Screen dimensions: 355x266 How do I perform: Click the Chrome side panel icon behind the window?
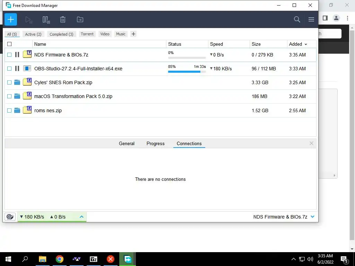click(325, 18)
